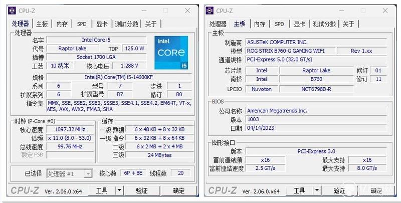
Task: Click the CPU-Z app icon in right window title bar
Action: (210, 11)
